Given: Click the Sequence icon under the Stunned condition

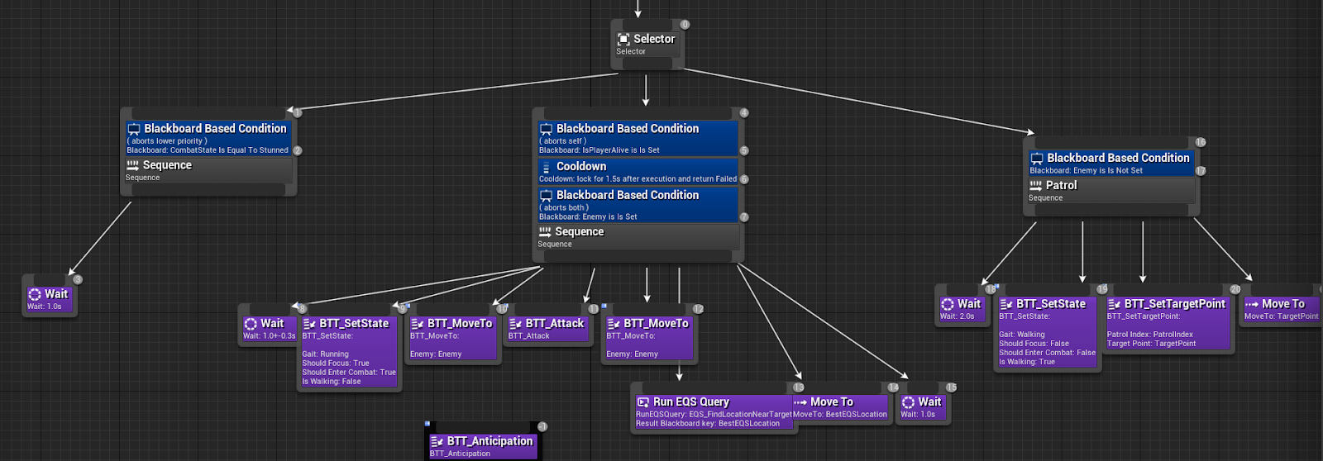Looking at the screenshot, I should pyautogui.click(x=132, y=165).
